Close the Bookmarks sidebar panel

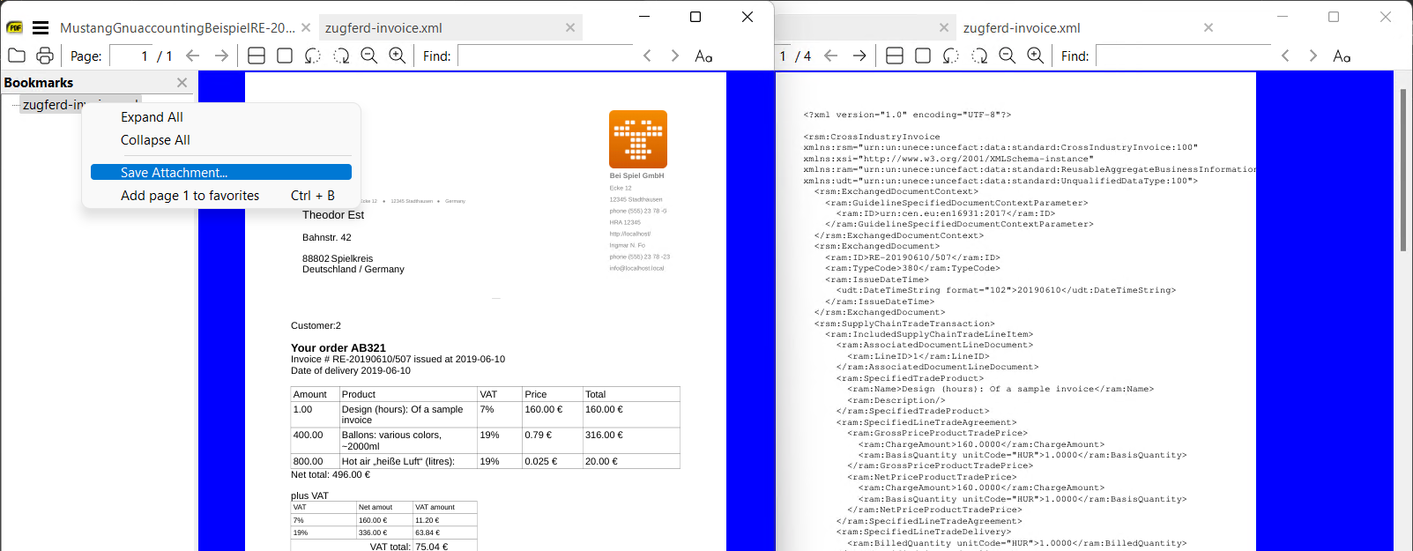coord(182,82)
